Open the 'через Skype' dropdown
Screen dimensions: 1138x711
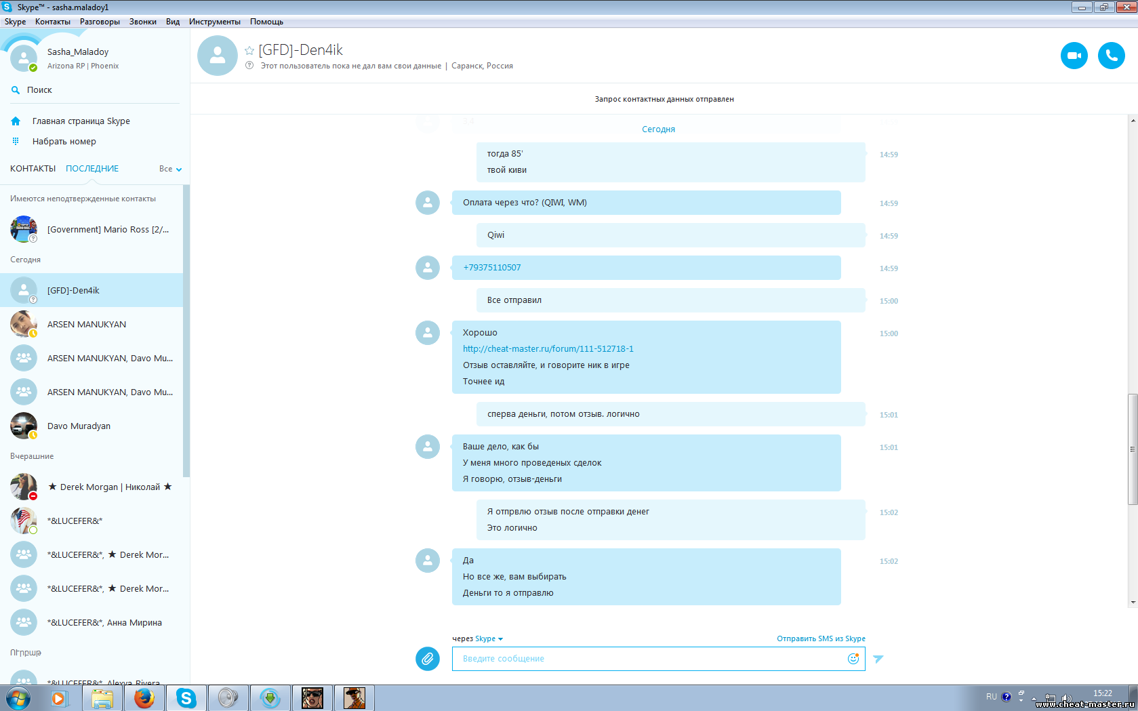[x=489, y=638]
